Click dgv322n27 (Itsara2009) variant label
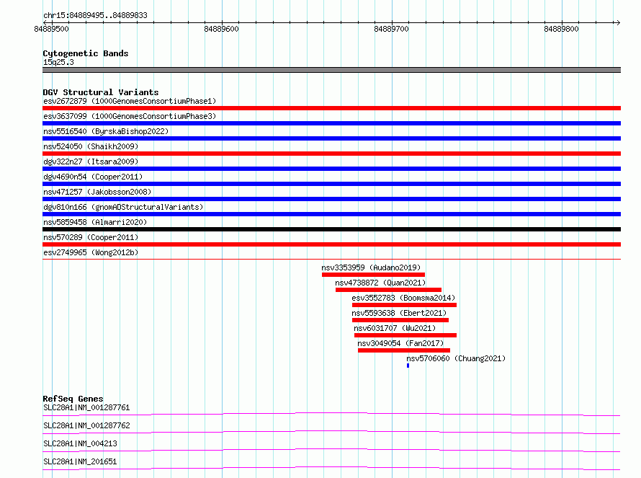641x478 pixels. (x=91, y=161)
